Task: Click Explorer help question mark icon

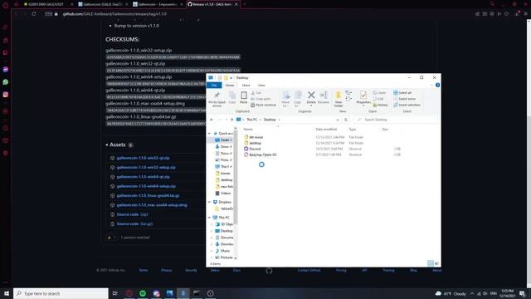Action: [x=437, y=85]
